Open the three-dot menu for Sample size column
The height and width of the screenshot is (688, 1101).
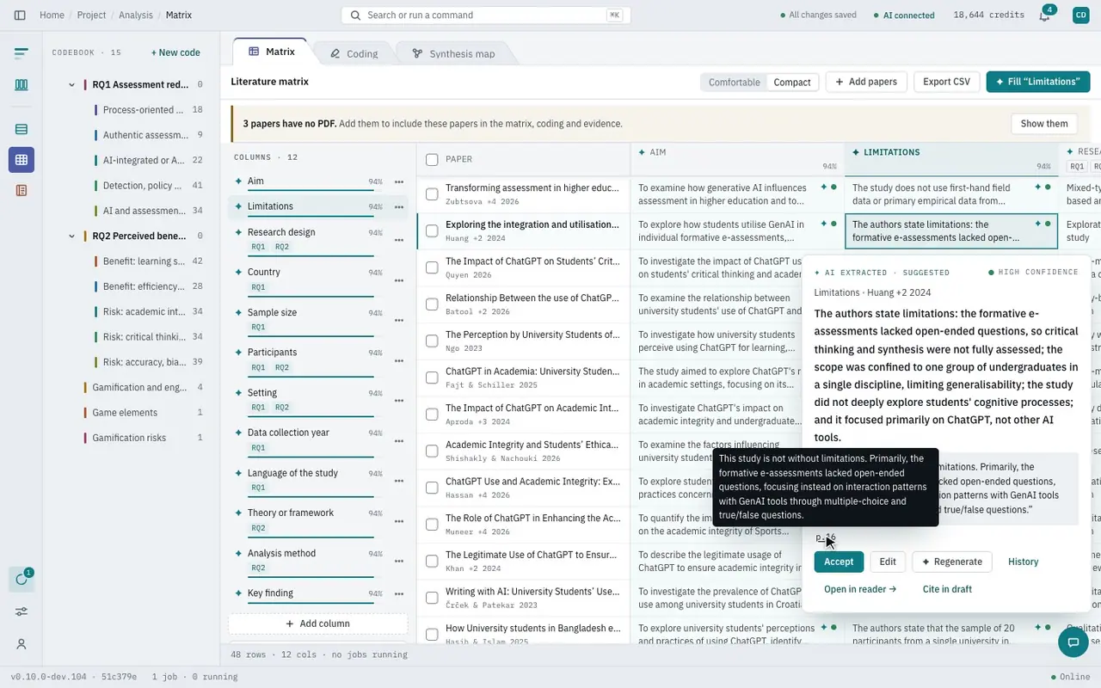pos(399,320)
